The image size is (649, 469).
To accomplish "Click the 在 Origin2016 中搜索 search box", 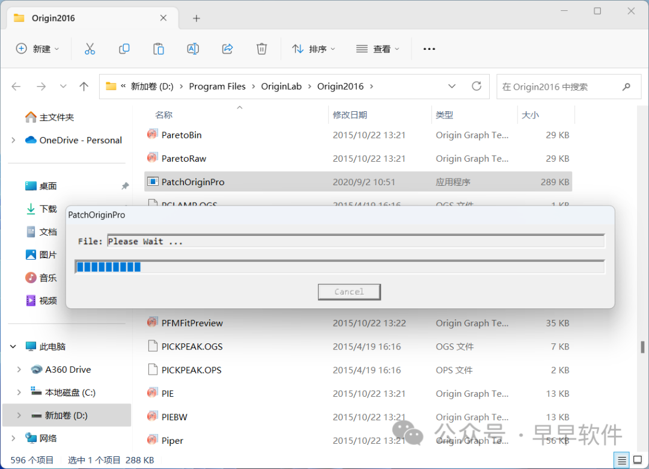I will (x=559, y=87).
